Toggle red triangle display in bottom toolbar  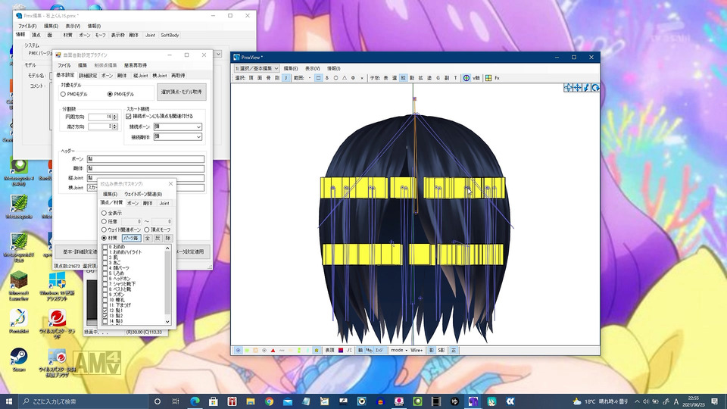(x=273, y=350)
